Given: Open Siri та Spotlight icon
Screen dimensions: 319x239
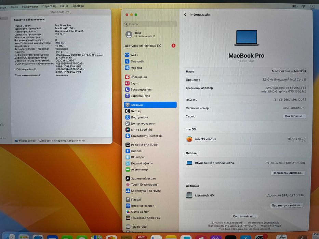Looking at the screenshot, I should (x=128, y=129).
